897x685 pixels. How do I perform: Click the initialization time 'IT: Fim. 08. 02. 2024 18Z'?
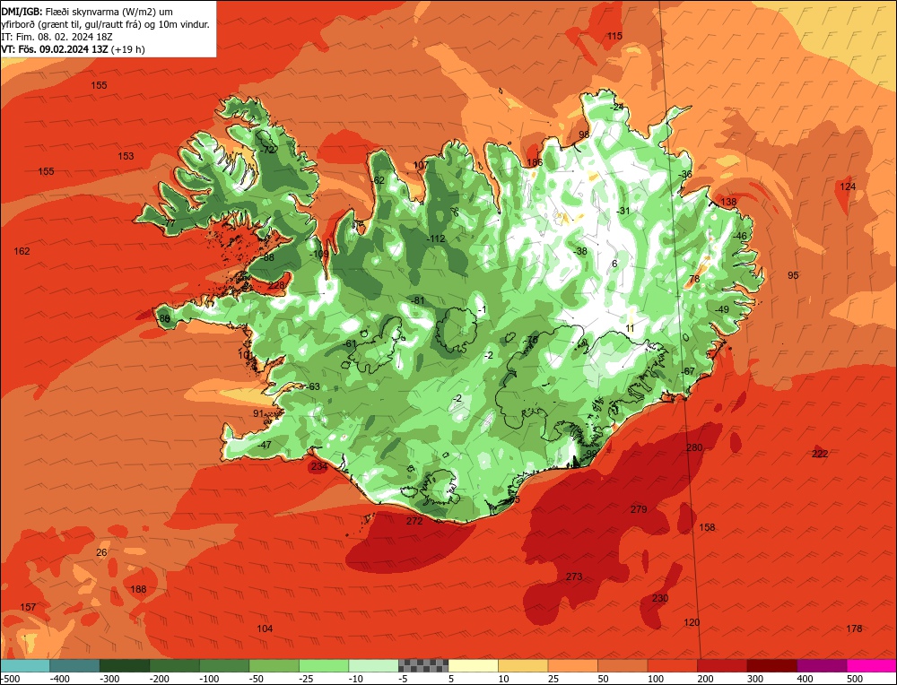(x=57, y=37)
